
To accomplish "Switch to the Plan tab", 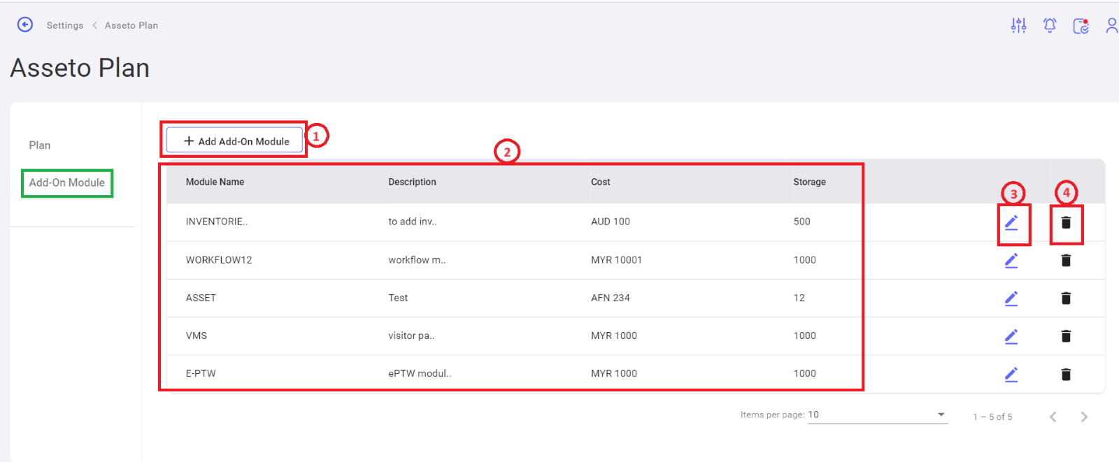I will pos(40,145).
